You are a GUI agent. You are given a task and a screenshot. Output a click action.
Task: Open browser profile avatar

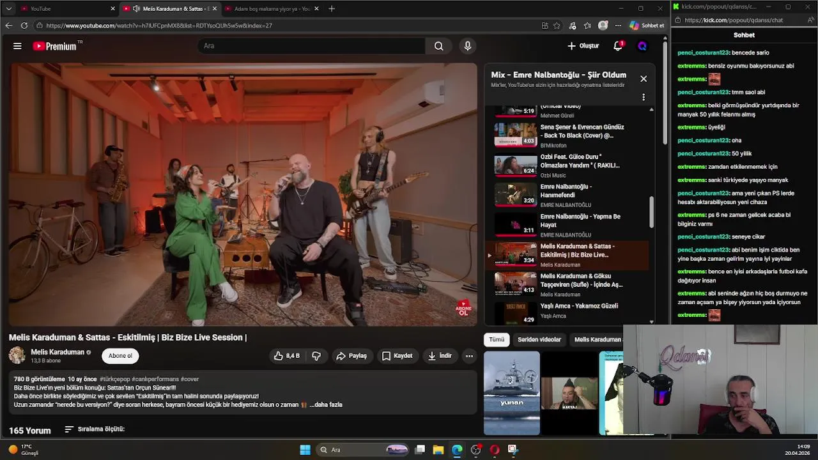(x=603, y=26)
